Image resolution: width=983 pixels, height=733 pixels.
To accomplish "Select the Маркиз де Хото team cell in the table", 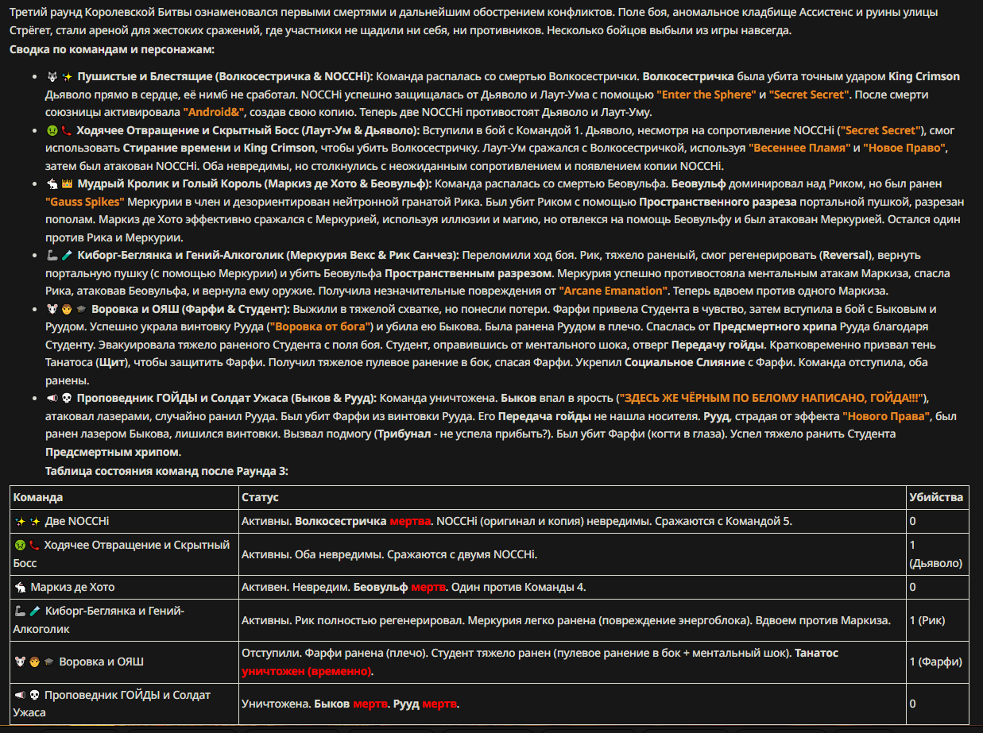I will point(124,587).
